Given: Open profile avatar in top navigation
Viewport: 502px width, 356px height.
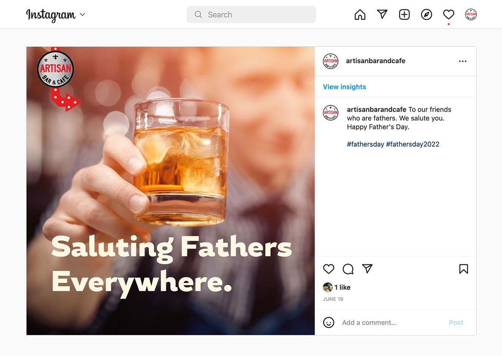Looking at the screenshot, I should coord(471,15).
